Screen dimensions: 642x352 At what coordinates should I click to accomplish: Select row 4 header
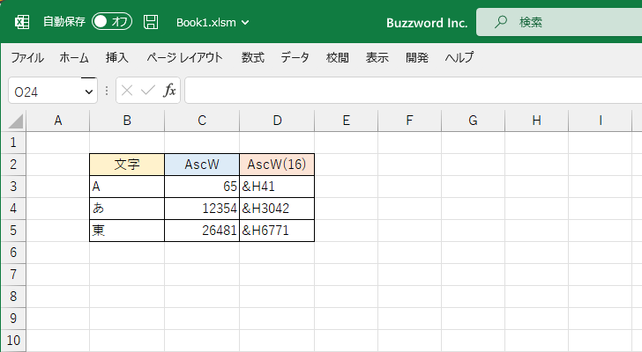[13, 209]
